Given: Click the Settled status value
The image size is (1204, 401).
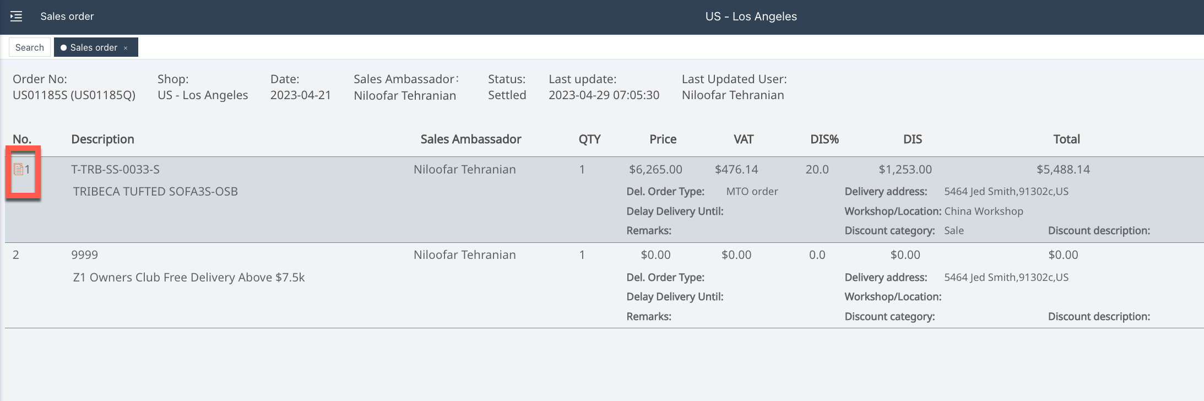Looking at the screenshot, I should click(x=507, y=95).
